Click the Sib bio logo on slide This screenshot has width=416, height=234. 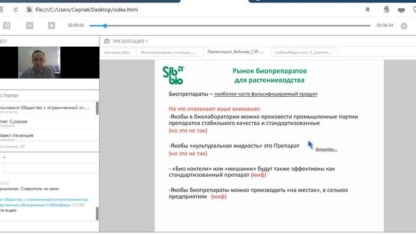(x=174, y=75)
